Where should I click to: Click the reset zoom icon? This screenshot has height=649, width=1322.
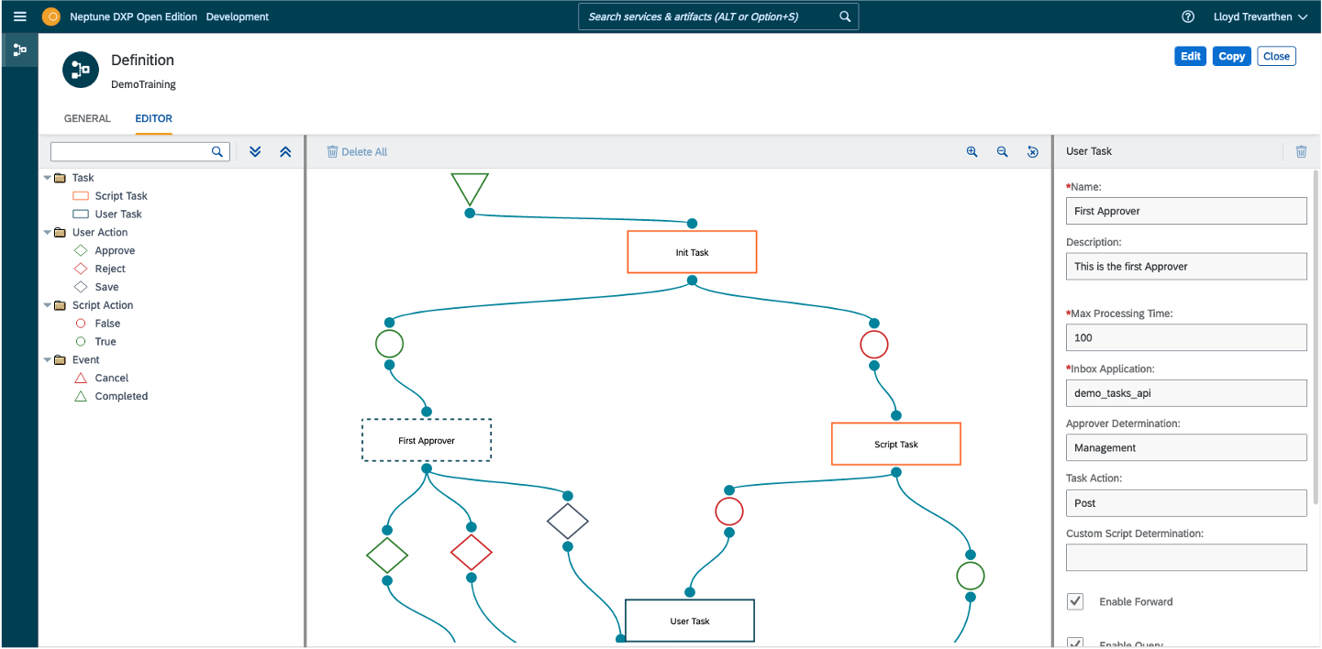[1032, 152]
